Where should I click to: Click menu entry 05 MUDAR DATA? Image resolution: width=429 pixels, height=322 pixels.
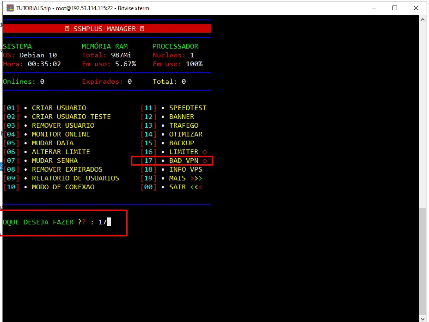tap(38, 143)
